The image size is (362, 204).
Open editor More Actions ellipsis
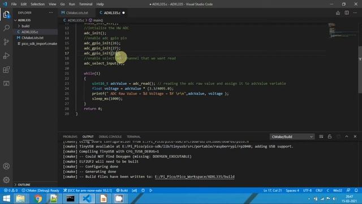355,12
